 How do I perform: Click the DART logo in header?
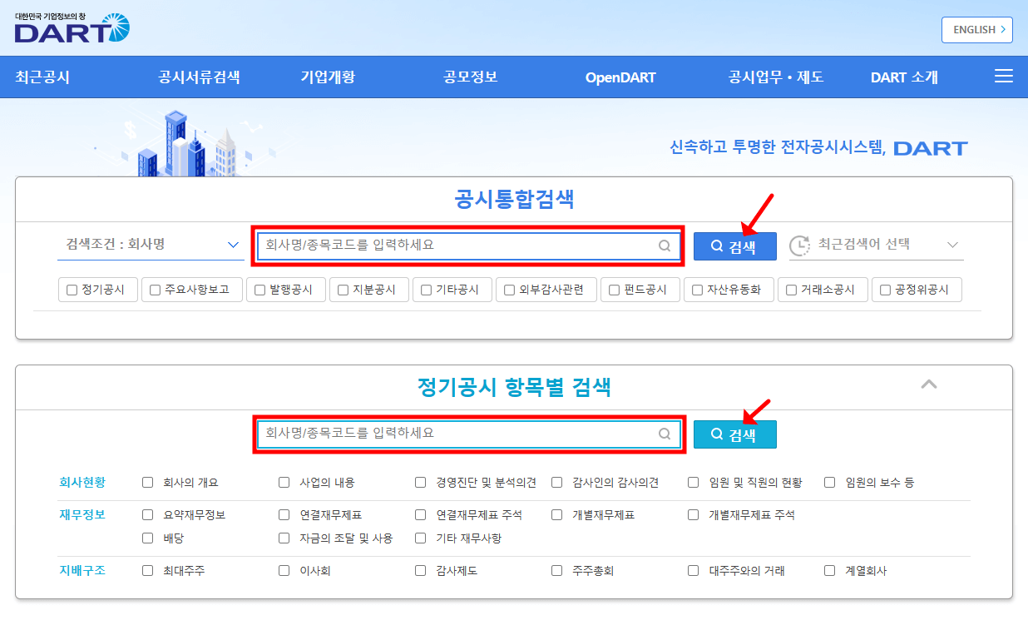72,28
